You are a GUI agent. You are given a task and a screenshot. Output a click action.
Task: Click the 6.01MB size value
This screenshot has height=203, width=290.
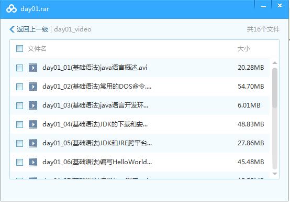249,105
